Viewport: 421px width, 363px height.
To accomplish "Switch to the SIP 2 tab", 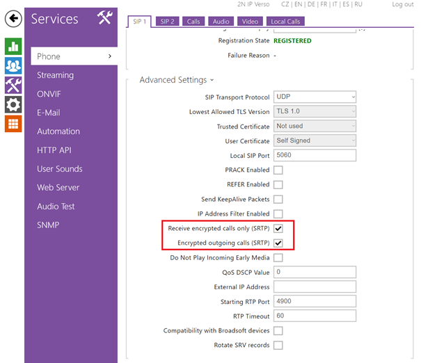I will point(168,22).
